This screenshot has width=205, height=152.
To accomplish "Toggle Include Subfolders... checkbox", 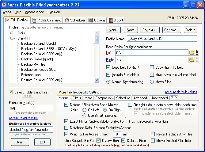I will tap(108, 75).
